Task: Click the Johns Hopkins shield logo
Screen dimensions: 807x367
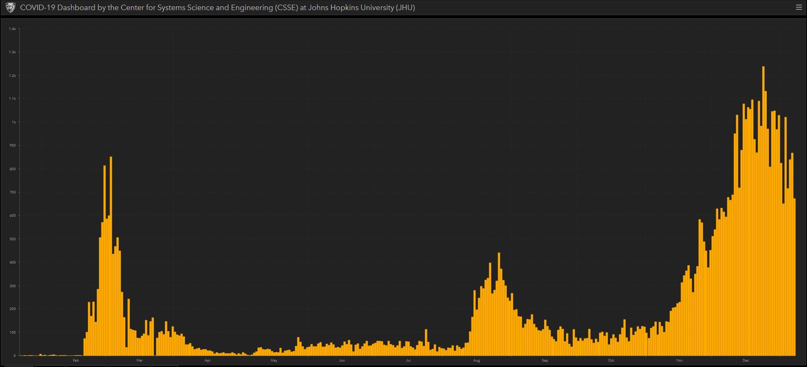Action: click(x=10, y=8)
